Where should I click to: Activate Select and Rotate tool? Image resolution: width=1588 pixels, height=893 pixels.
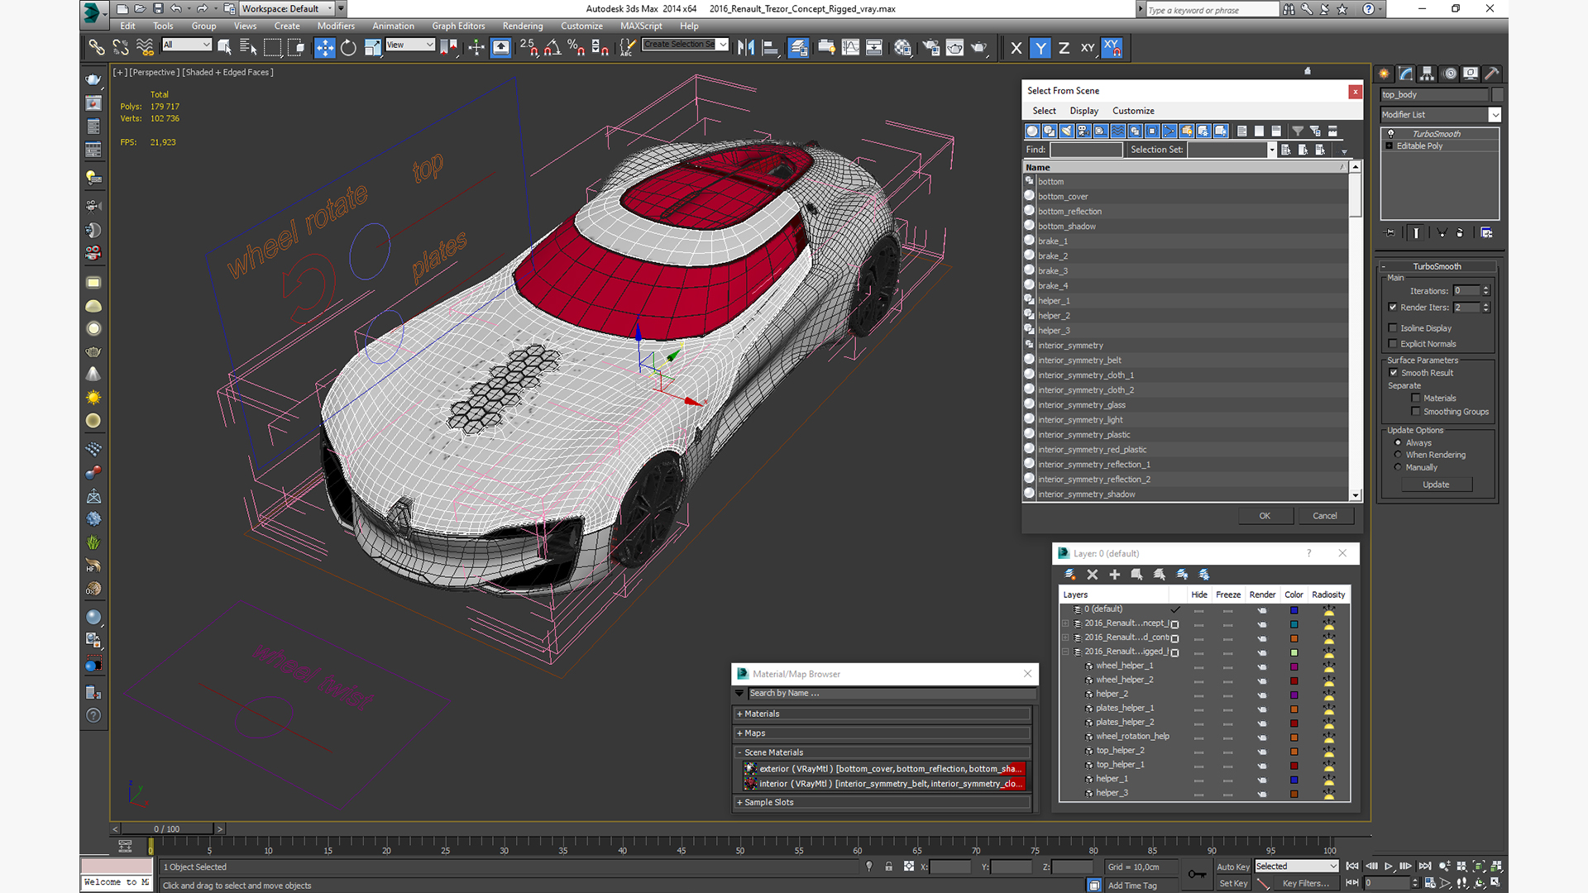[348, 48]
